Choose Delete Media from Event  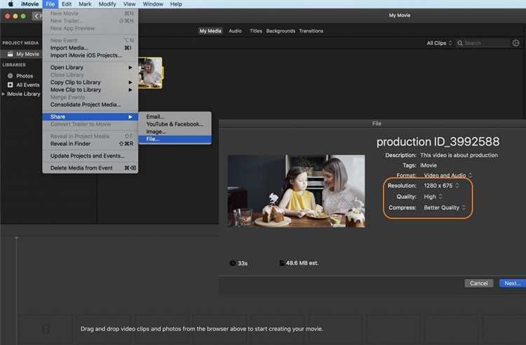pos(90,168)
